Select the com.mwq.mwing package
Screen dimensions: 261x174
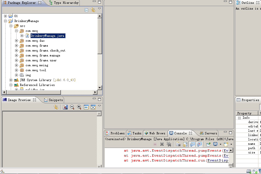[37, 65]
